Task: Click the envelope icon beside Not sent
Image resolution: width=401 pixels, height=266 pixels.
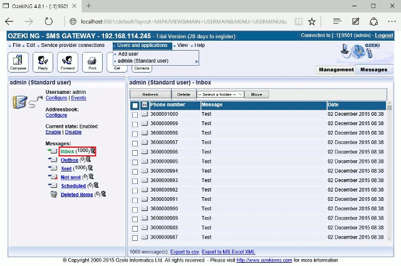Action: (53, 177)
